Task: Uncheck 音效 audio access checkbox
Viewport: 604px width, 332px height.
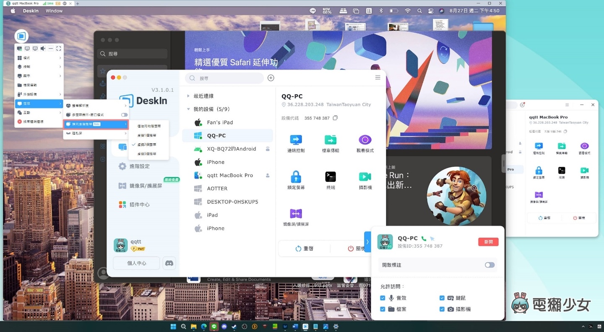Action: 383,298
